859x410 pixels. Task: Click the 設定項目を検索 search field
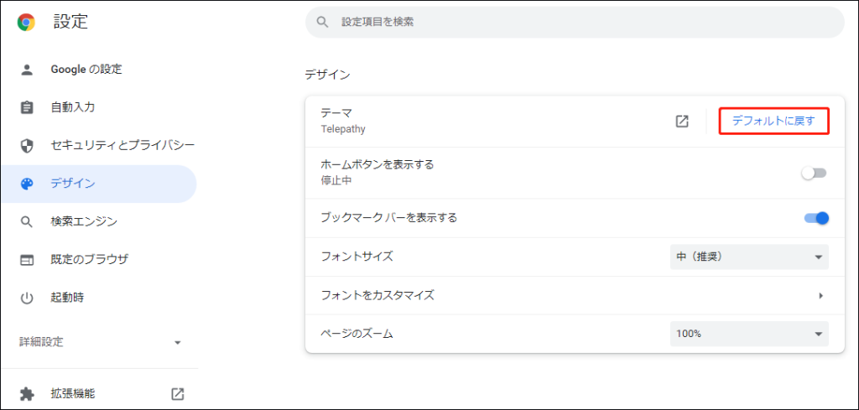pyautogui.click(x=575, y=23)
